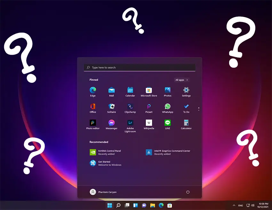Open the Settings gear app
The width and height of the screenshot is (272, 210).
pyautogui.click(x=186, y=90)
